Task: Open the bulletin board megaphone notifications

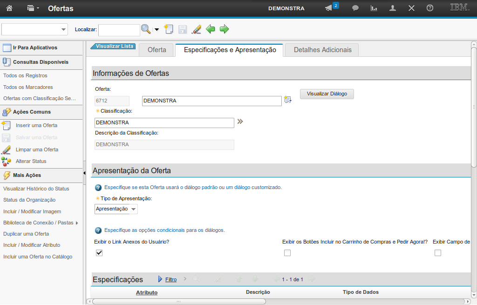Action: coord(329,8)
